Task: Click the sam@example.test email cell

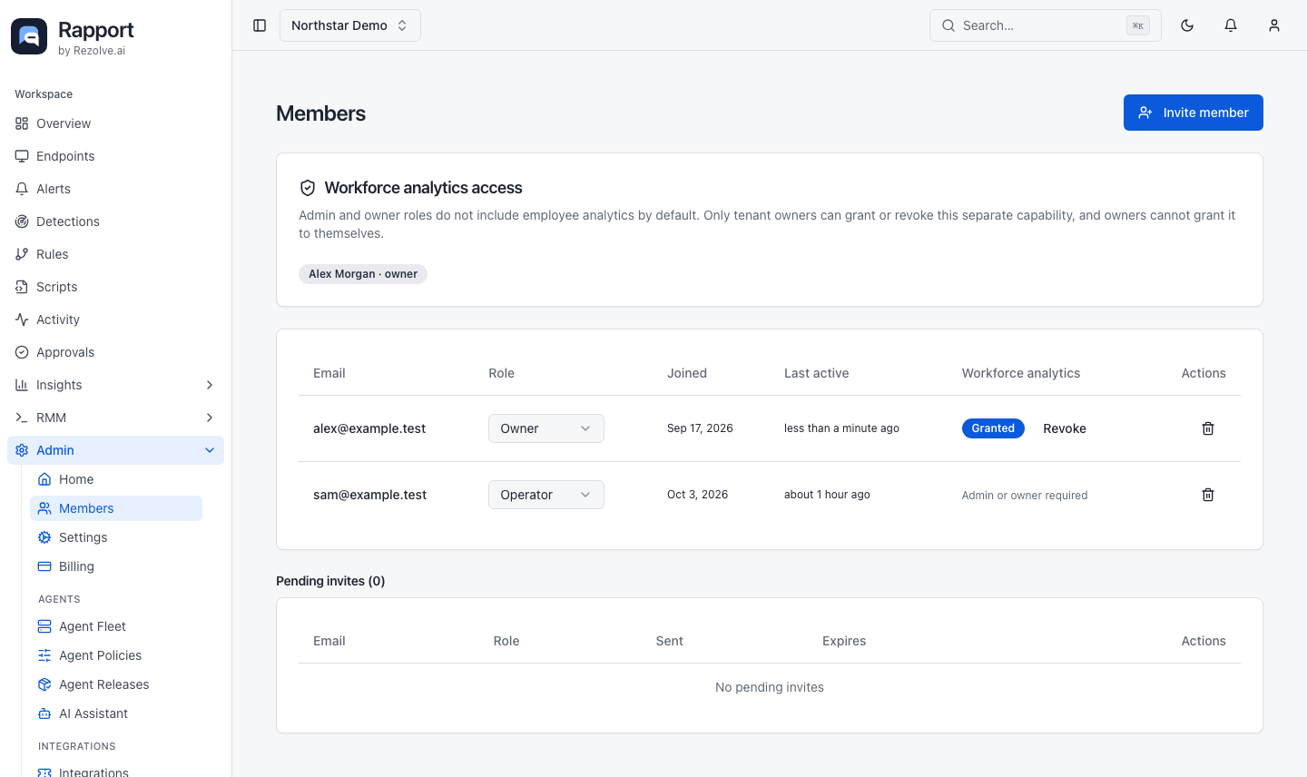Action: click(370, 495)
